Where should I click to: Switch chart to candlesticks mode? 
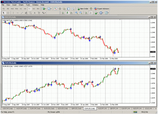67,13
